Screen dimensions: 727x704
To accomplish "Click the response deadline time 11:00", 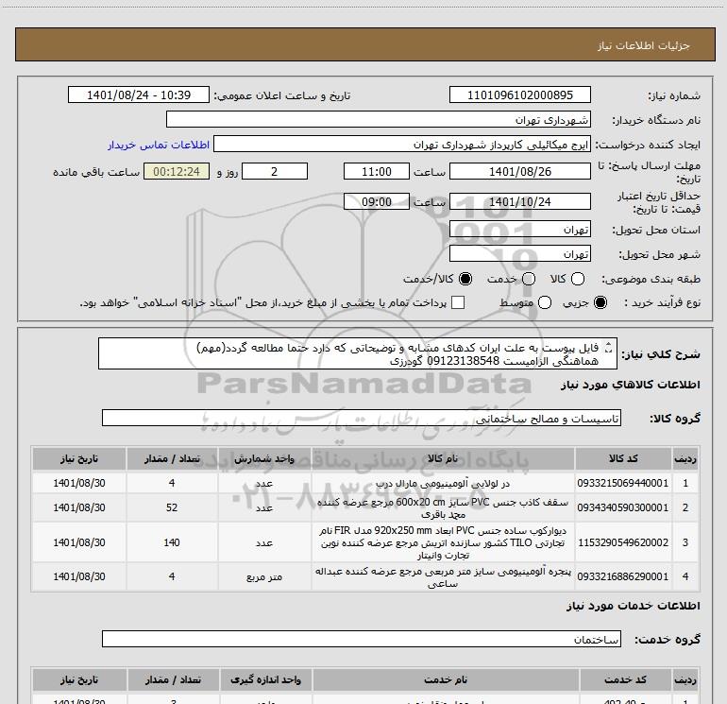I will 377,171.
